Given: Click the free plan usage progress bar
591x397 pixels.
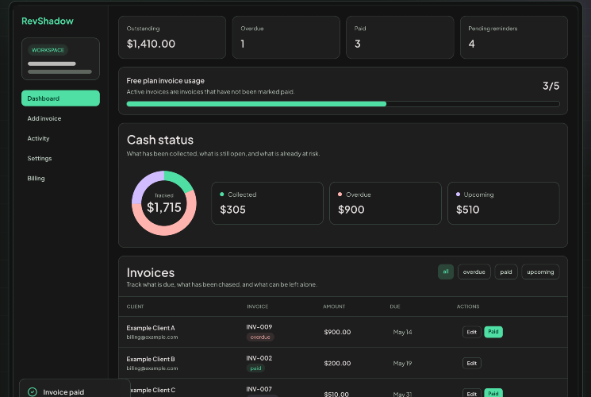Looking at the screenshot, I should [343, 104].
